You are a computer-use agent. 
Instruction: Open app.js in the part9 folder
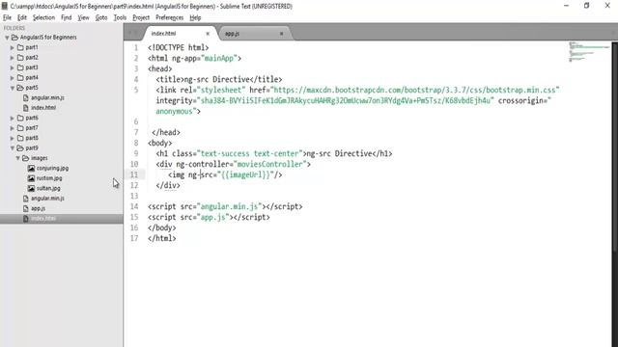(x=39, y=208)
